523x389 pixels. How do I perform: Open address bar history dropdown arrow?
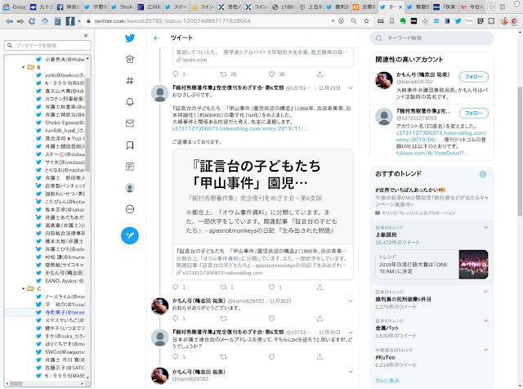[333, 21]
